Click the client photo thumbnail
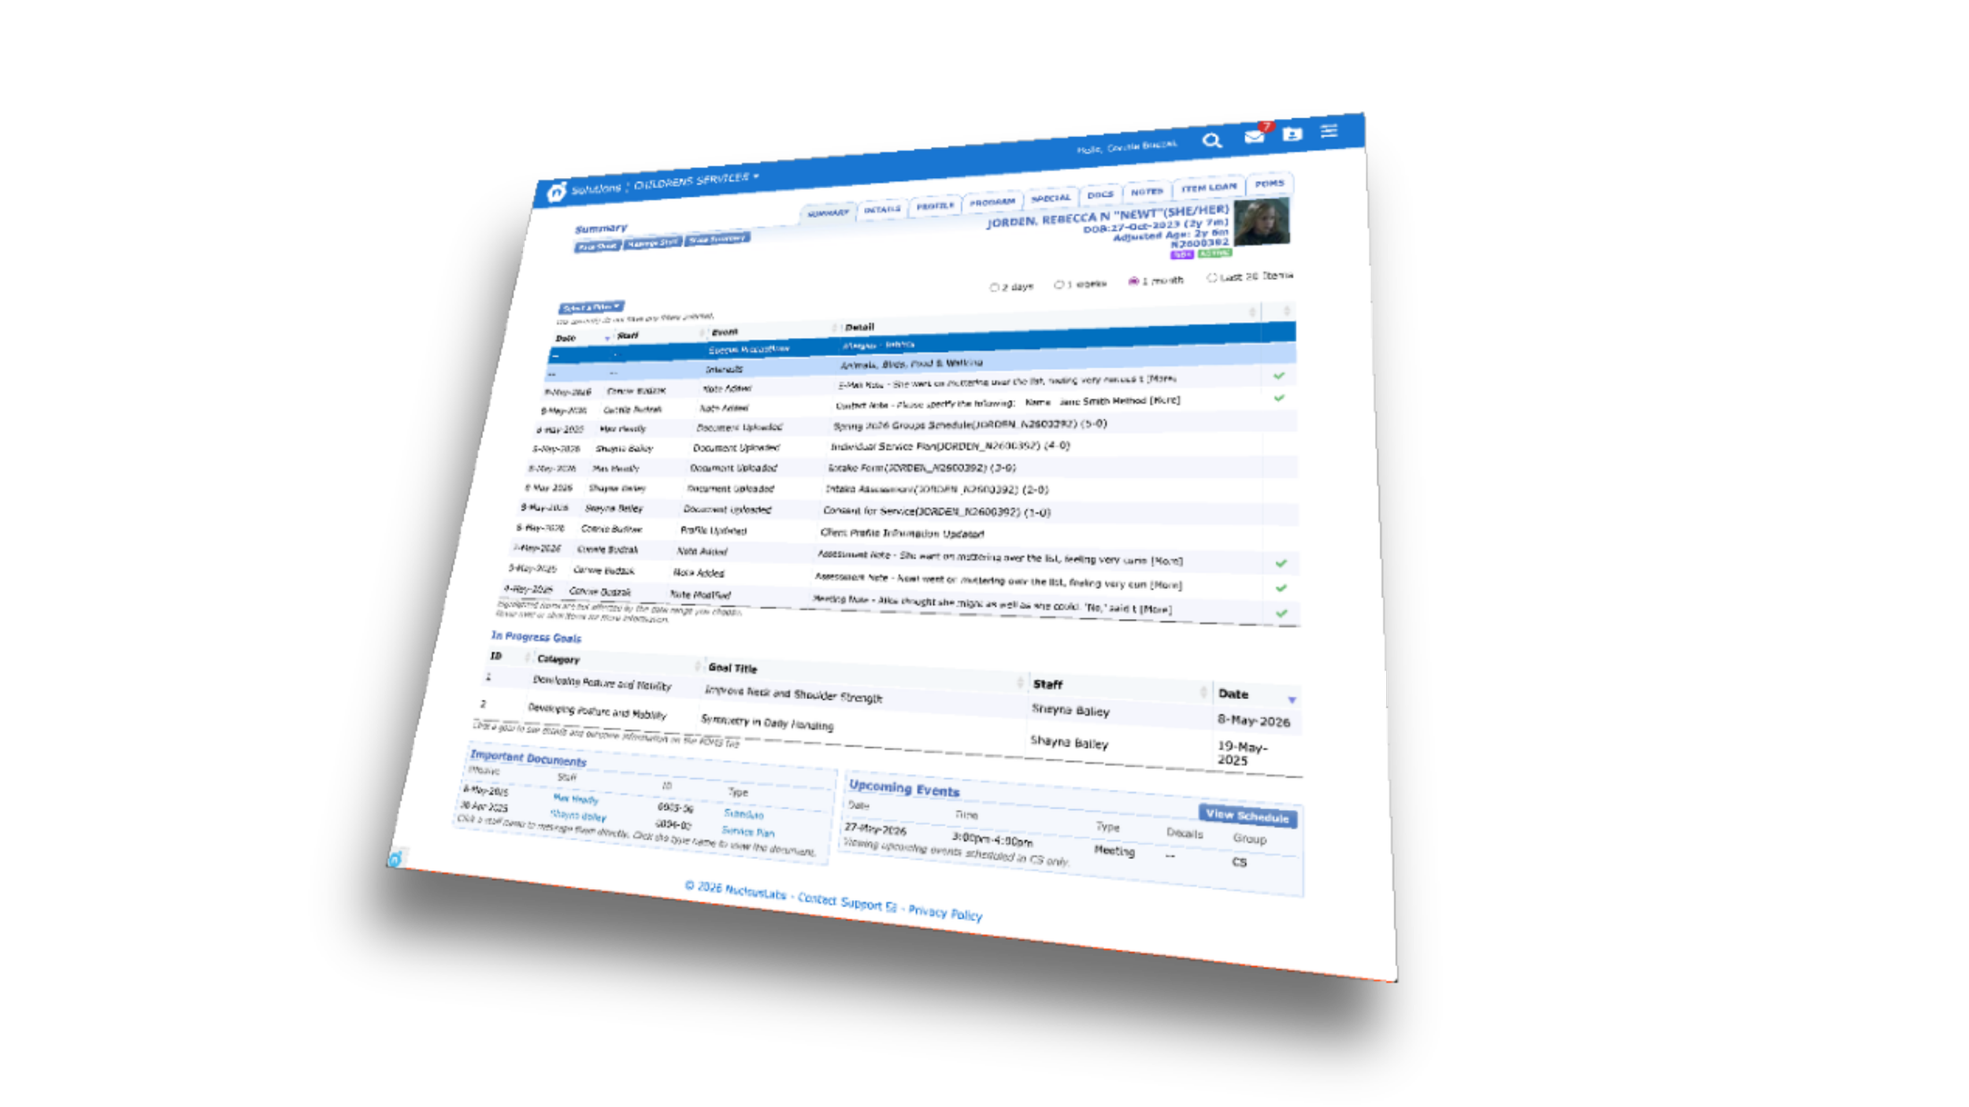Viewport: 1969px width, 1107px height. coord(1261,220)
